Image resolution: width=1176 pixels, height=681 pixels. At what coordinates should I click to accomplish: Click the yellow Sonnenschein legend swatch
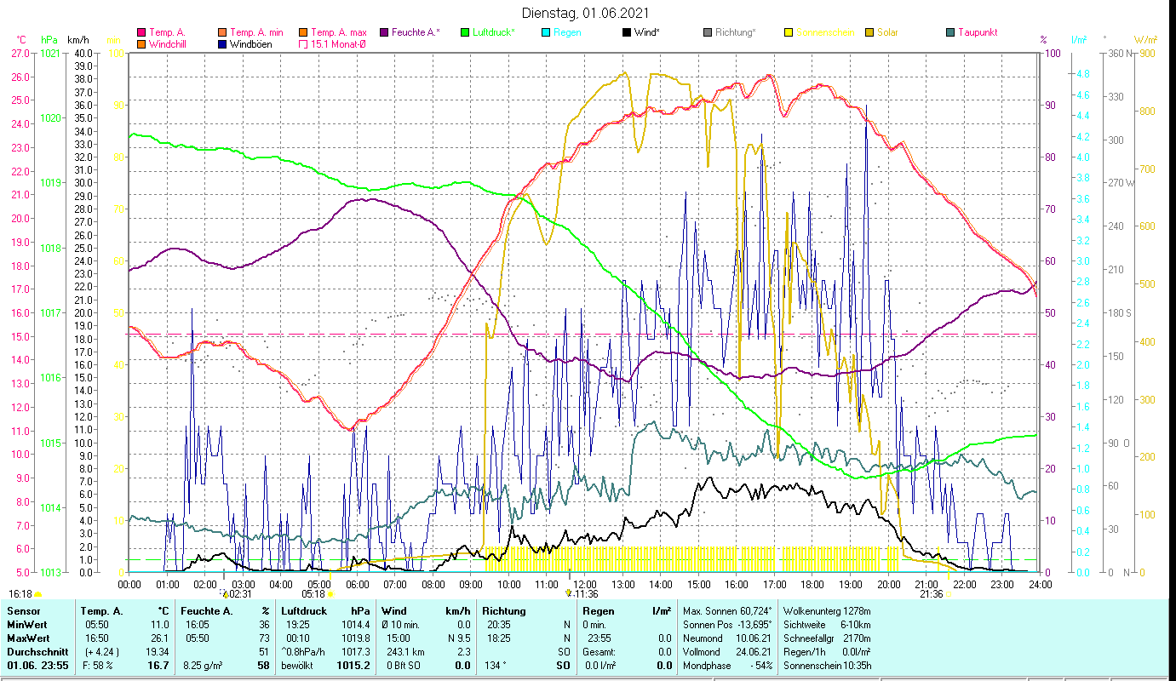pos(789,32)
